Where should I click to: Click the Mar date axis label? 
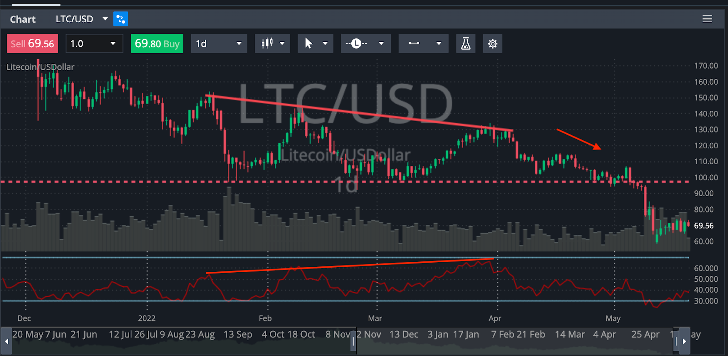coord(375,318)
